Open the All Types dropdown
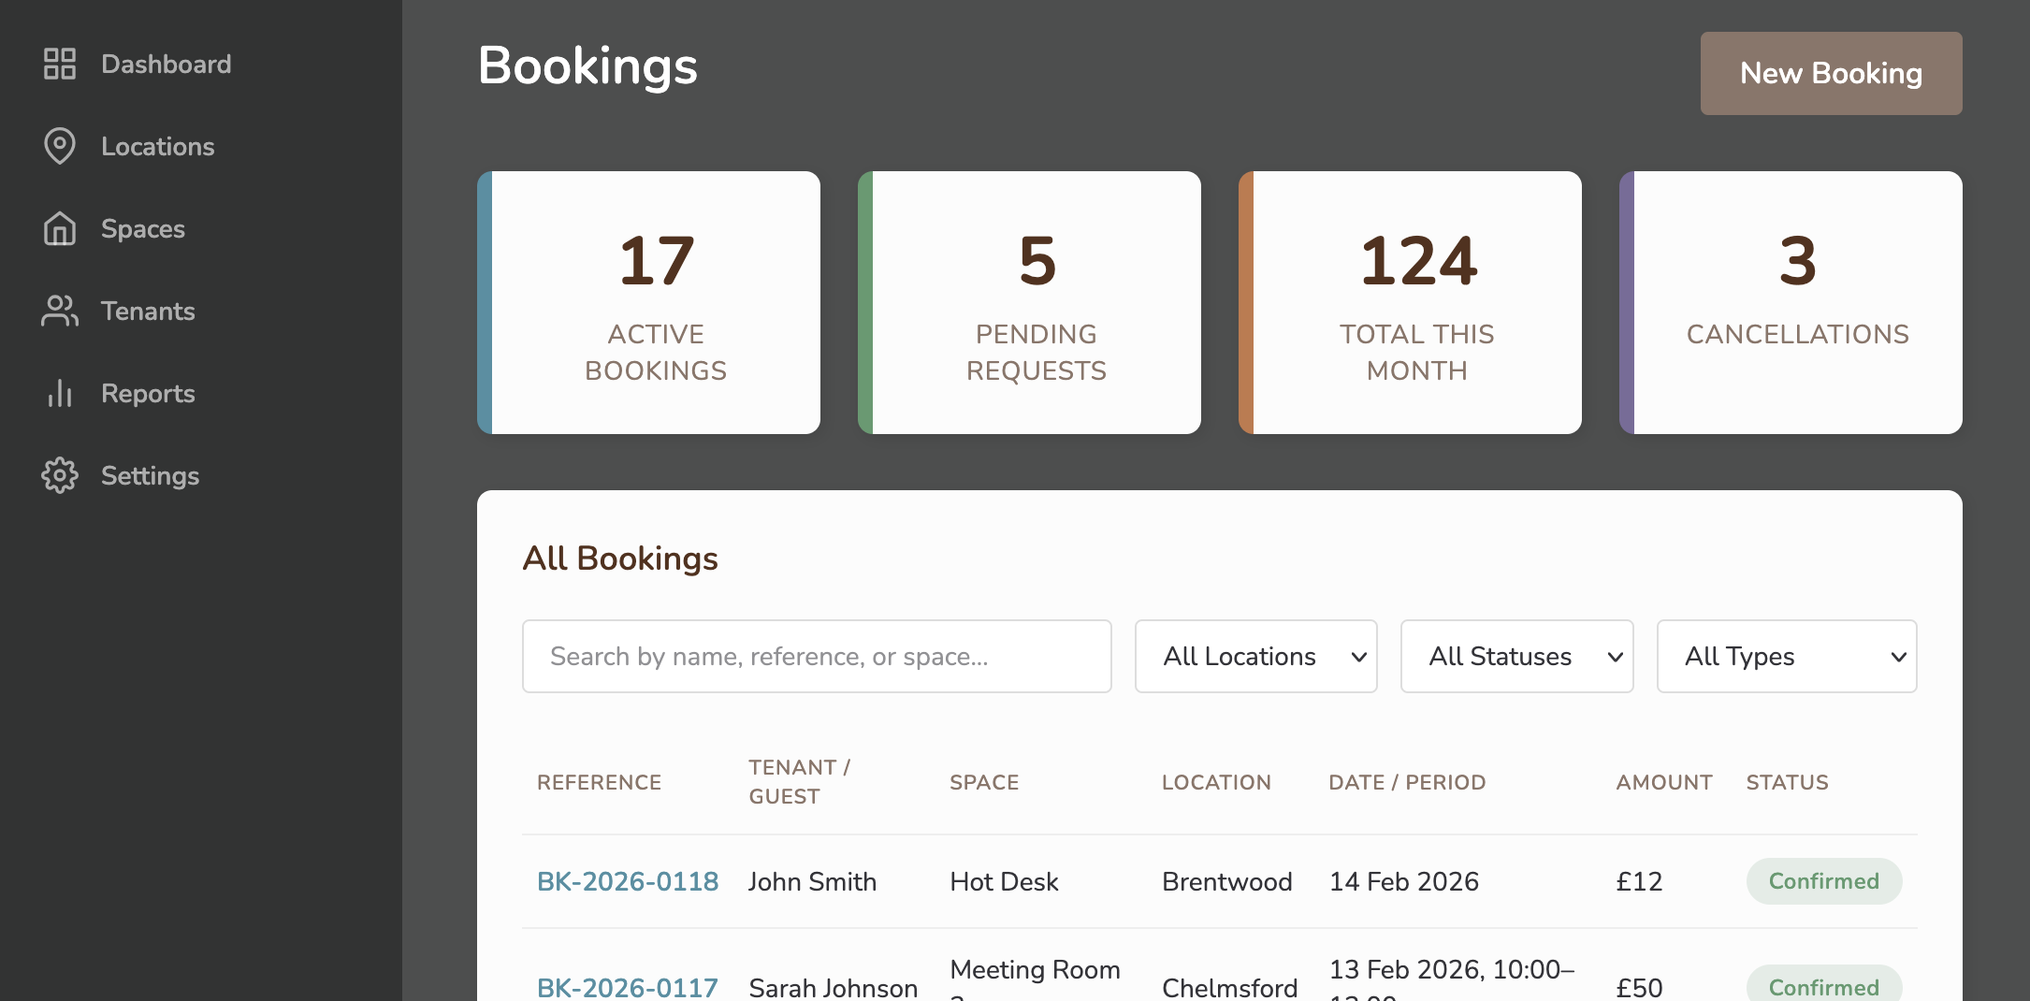Screen dimensions: 2030x1001 (1786, 656)
